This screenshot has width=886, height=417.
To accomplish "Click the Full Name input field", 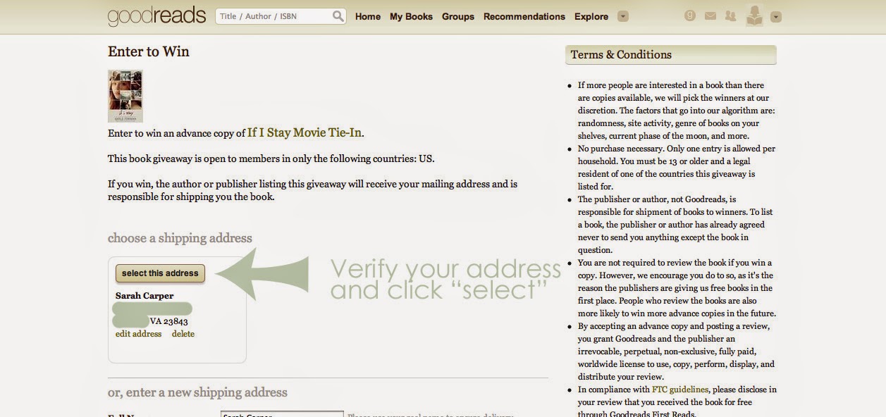I will pos(282,414).
